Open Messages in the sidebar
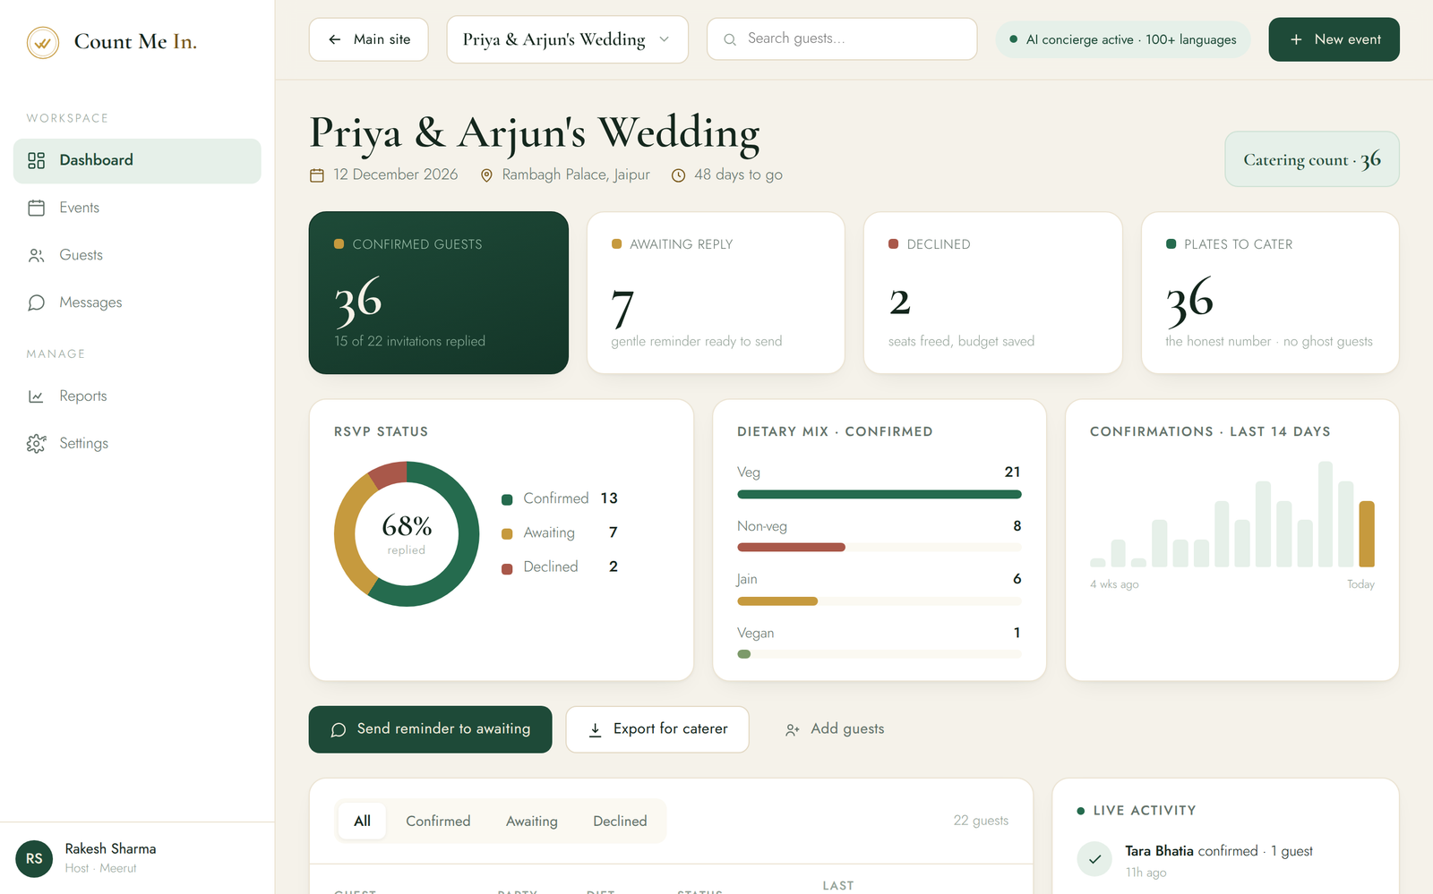The width and height of the screenshot is (1433, 894). pos(137,302)
